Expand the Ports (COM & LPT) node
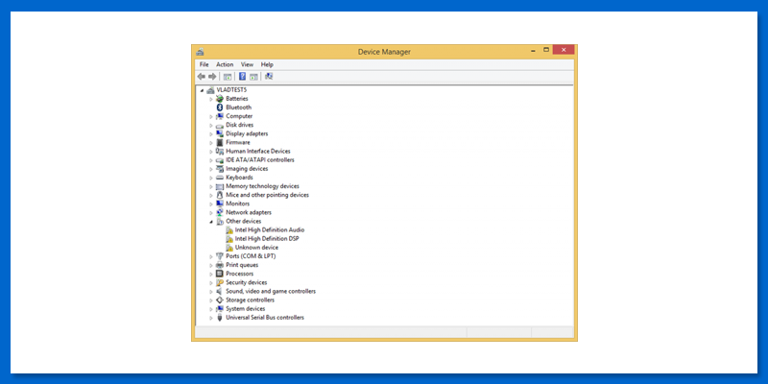Screen dimensions: 768x384 coord(211,256)
